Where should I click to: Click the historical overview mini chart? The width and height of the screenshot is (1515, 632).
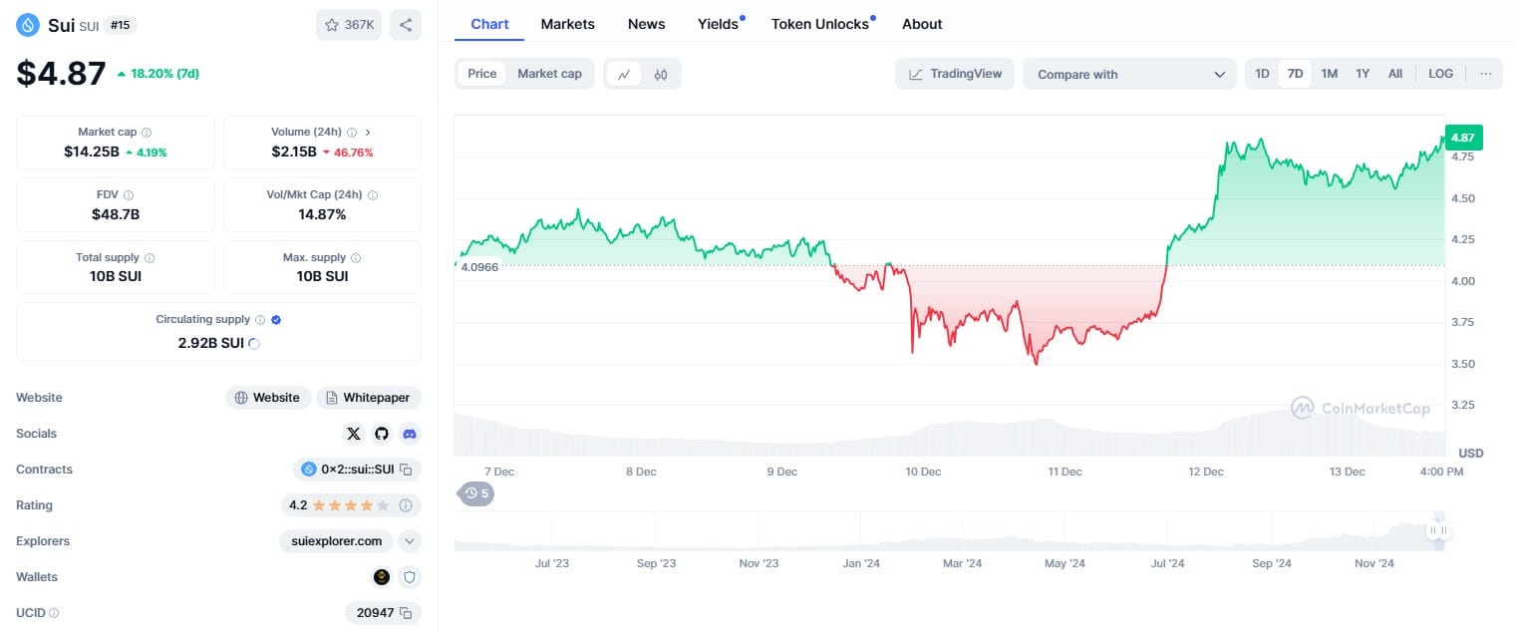(947, 530)
